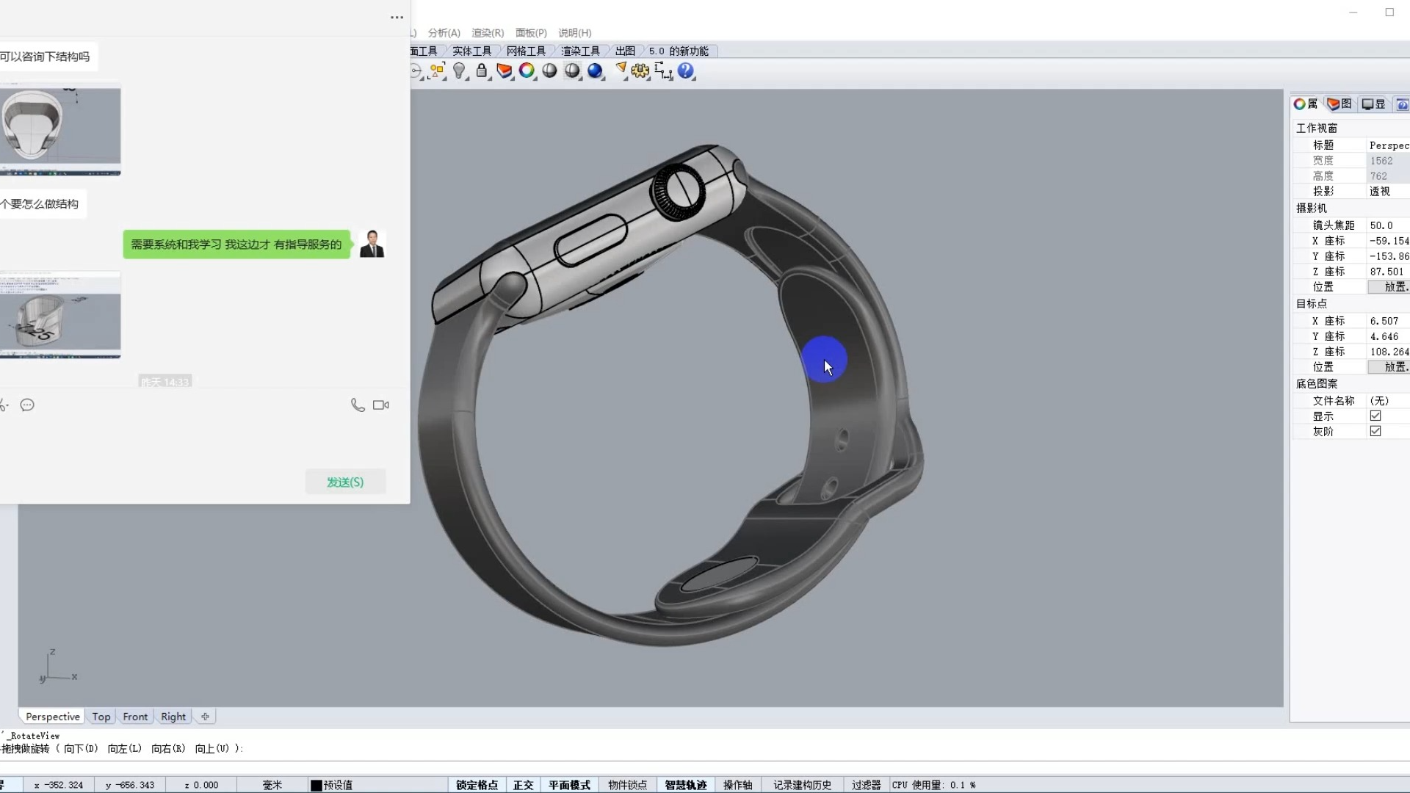
Task: Click the help question mark icon
Action: click(x=686, y=70)
